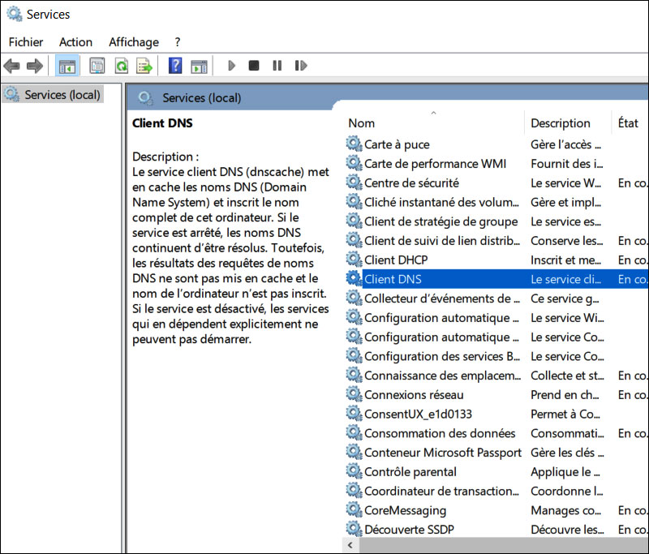Select Consommation des données service
Viewport: 649px width, 554px height.
pos(440,433)
